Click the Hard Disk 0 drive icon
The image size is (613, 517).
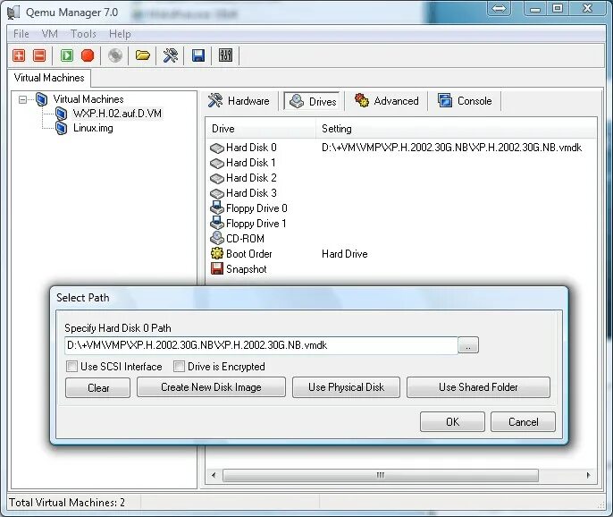pyautogui.click(x=217, y=148)
